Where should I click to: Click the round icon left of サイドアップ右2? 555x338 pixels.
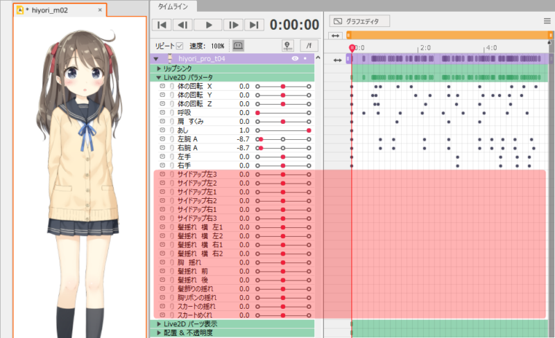tap(162, 201)
